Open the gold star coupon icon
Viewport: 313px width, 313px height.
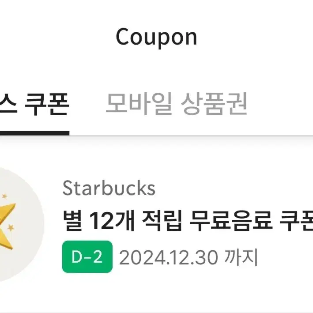(x=7, y=226)
